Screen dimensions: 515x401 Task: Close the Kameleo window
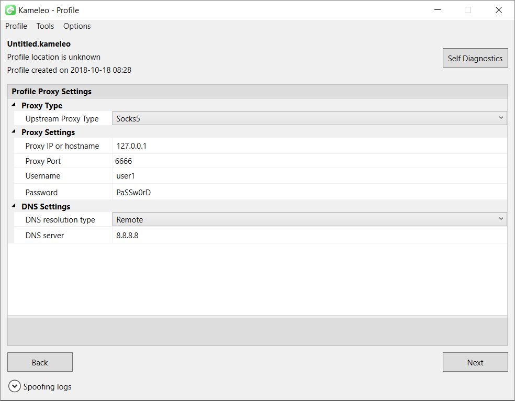tap(499, 10)
